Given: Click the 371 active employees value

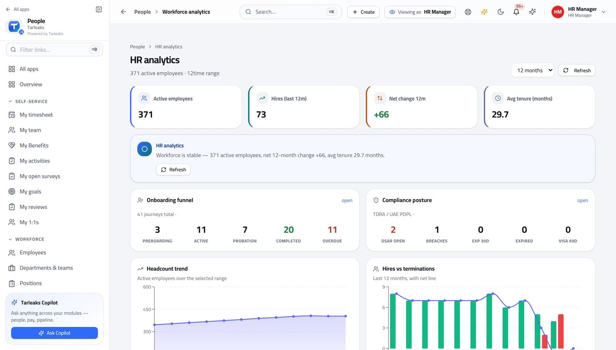Looking at the screenshot, I should (x=146, y=114).
